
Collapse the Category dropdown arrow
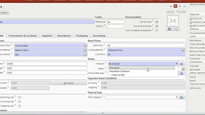pos(176,64)
